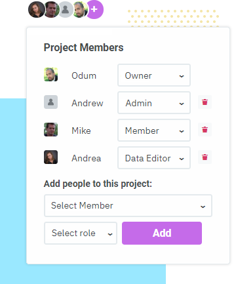Click Odum's avatar in the members list

tap(50, 75)
